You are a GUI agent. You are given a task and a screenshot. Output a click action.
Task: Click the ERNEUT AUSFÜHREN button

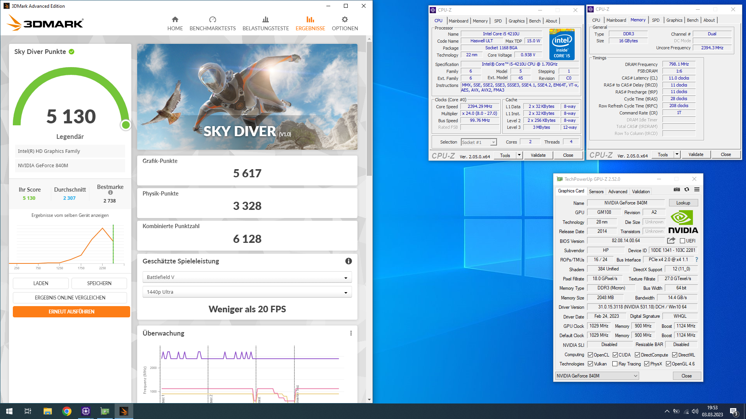(x=71, y=312)
